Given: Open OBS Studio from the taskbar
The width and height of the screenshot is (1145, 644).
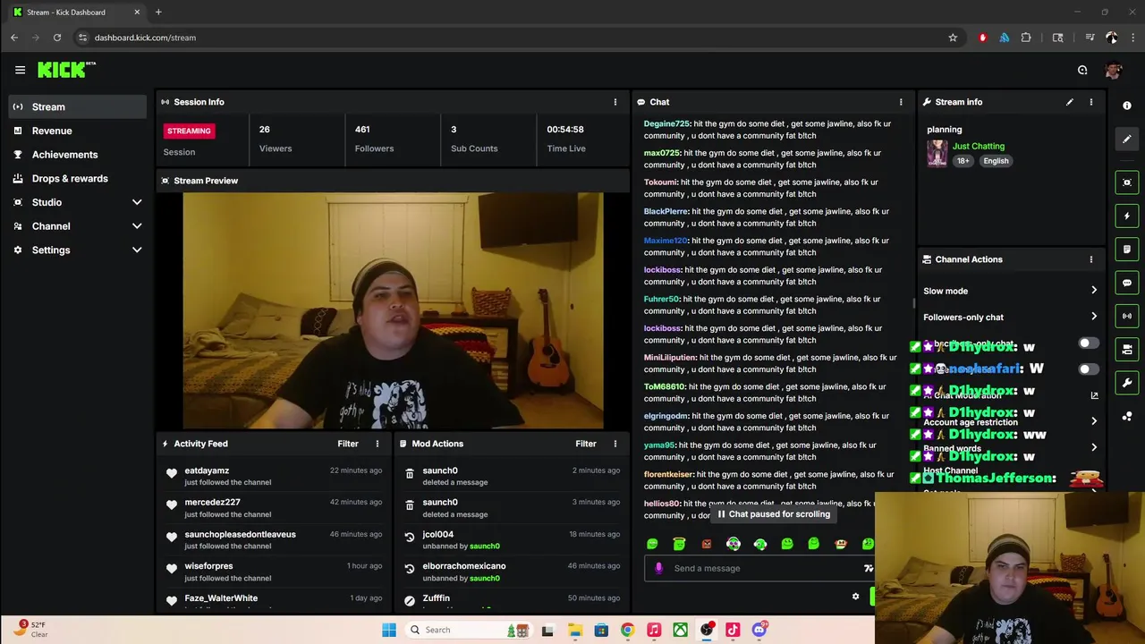Looking at the screenshot, I should 707,630.
